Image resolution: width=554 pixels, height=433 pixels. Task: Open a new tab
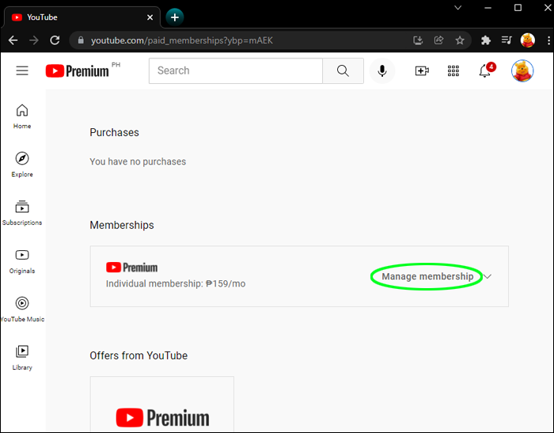175,17
